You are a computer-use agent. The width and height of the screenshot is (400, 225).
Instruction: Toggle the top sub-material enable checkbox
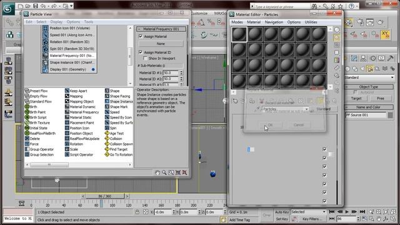tap(324, 149)
